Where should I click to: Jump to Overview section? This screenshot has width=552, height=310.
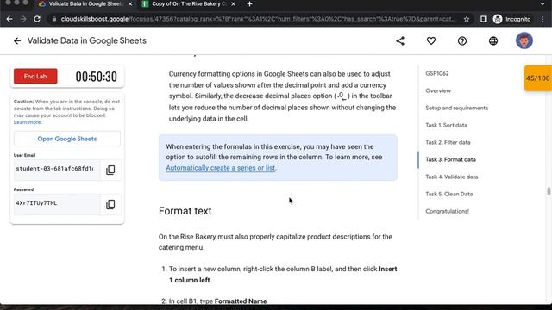(438, 90)
